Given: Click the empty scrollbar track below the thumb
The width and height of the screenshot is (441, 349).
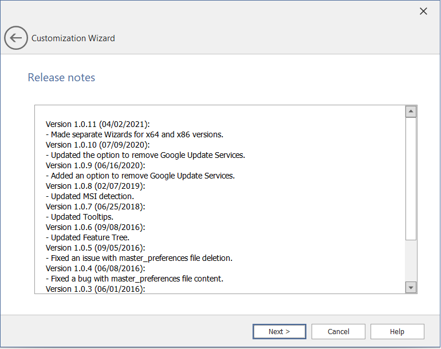Looking at the screenshot, I should pos(410,260).
